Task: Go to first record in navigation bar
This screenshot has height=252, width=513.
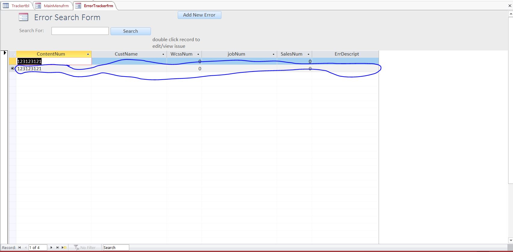Action: pos(20,247)
